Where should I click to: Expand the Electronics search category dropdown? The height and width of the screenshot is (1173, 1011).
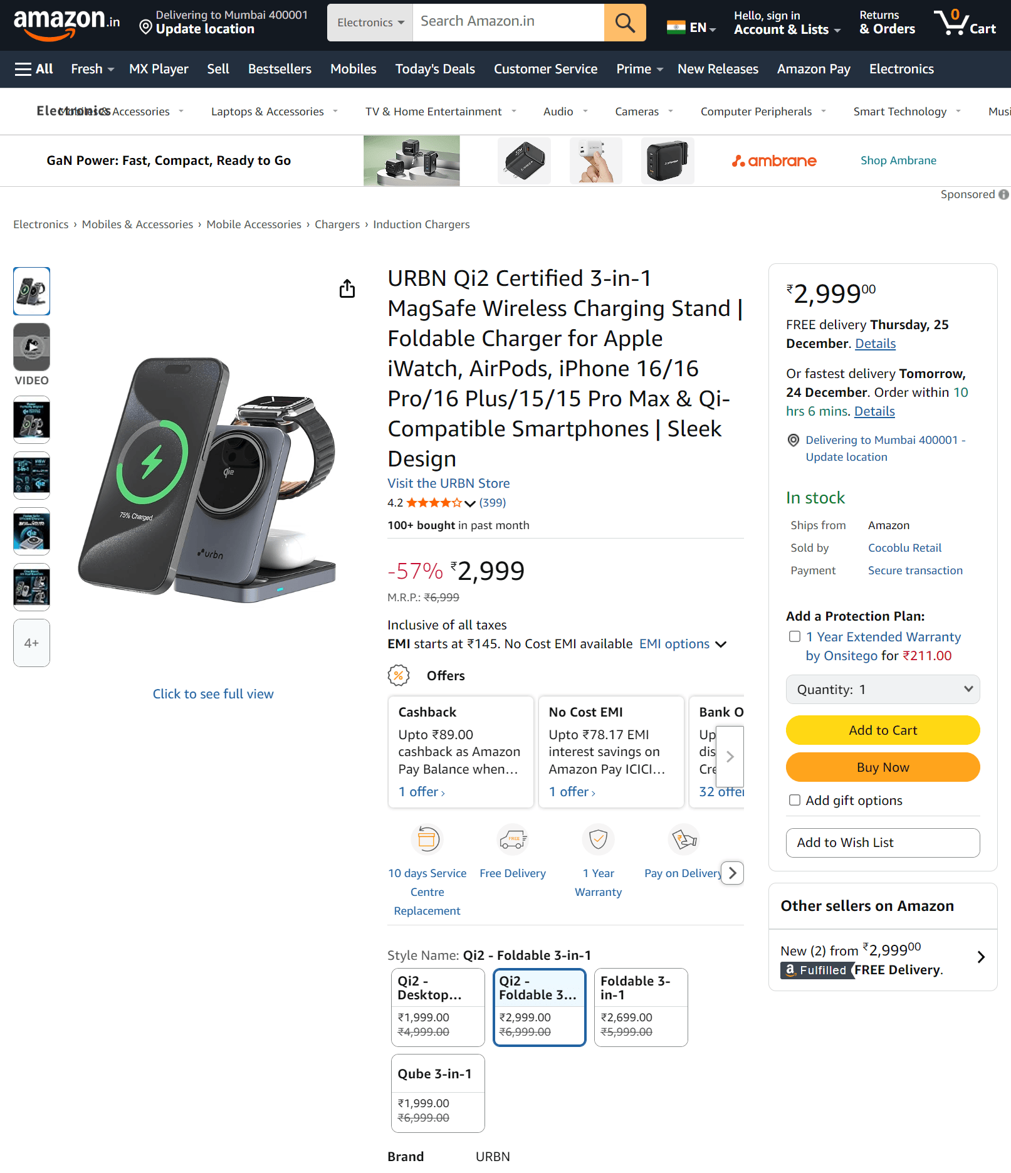click(x=370, y=23)
